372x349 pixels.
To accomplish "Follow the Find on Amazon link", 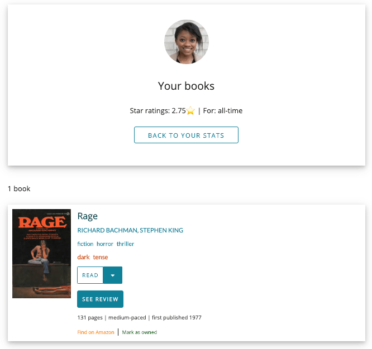I will pos(96,332).
